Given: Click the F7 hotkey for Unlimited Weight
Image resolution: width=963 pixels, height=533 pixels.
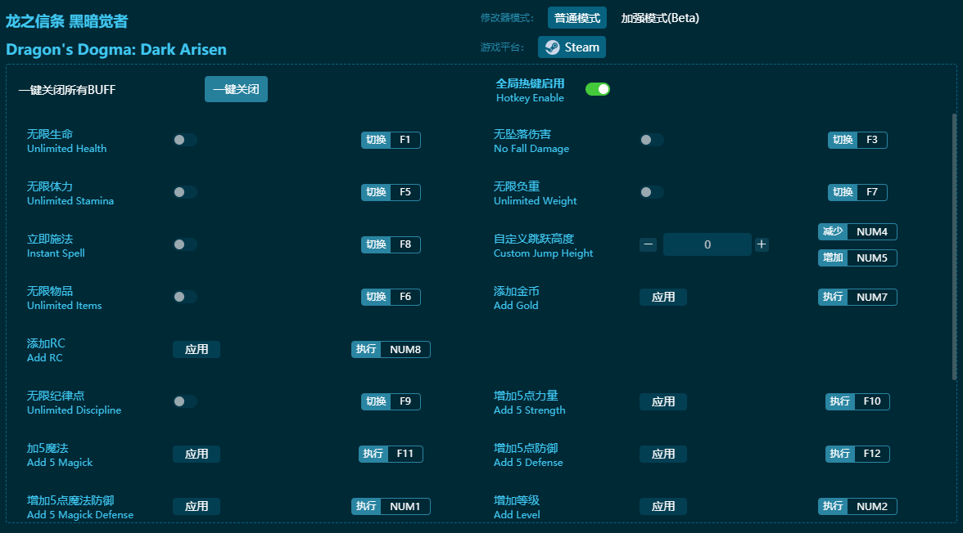Looking at the screenshot, I should click(x=857, y=192).
